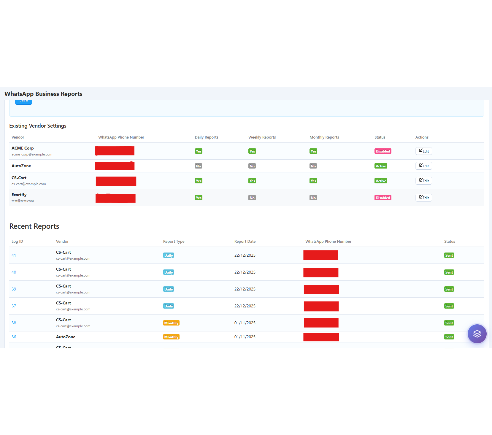
Task: Click the Active status badge for AutoZone
Action: tap(381, 166)
